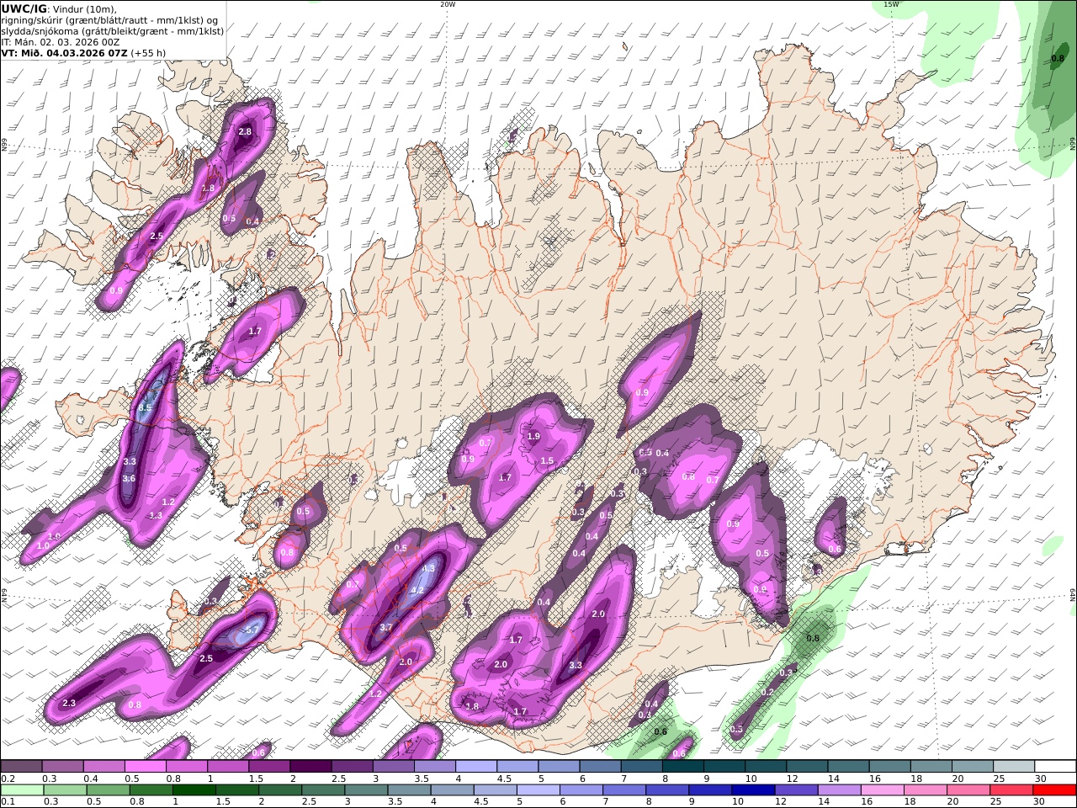Click the '20W' longitude label

click(x=448, y=4)
